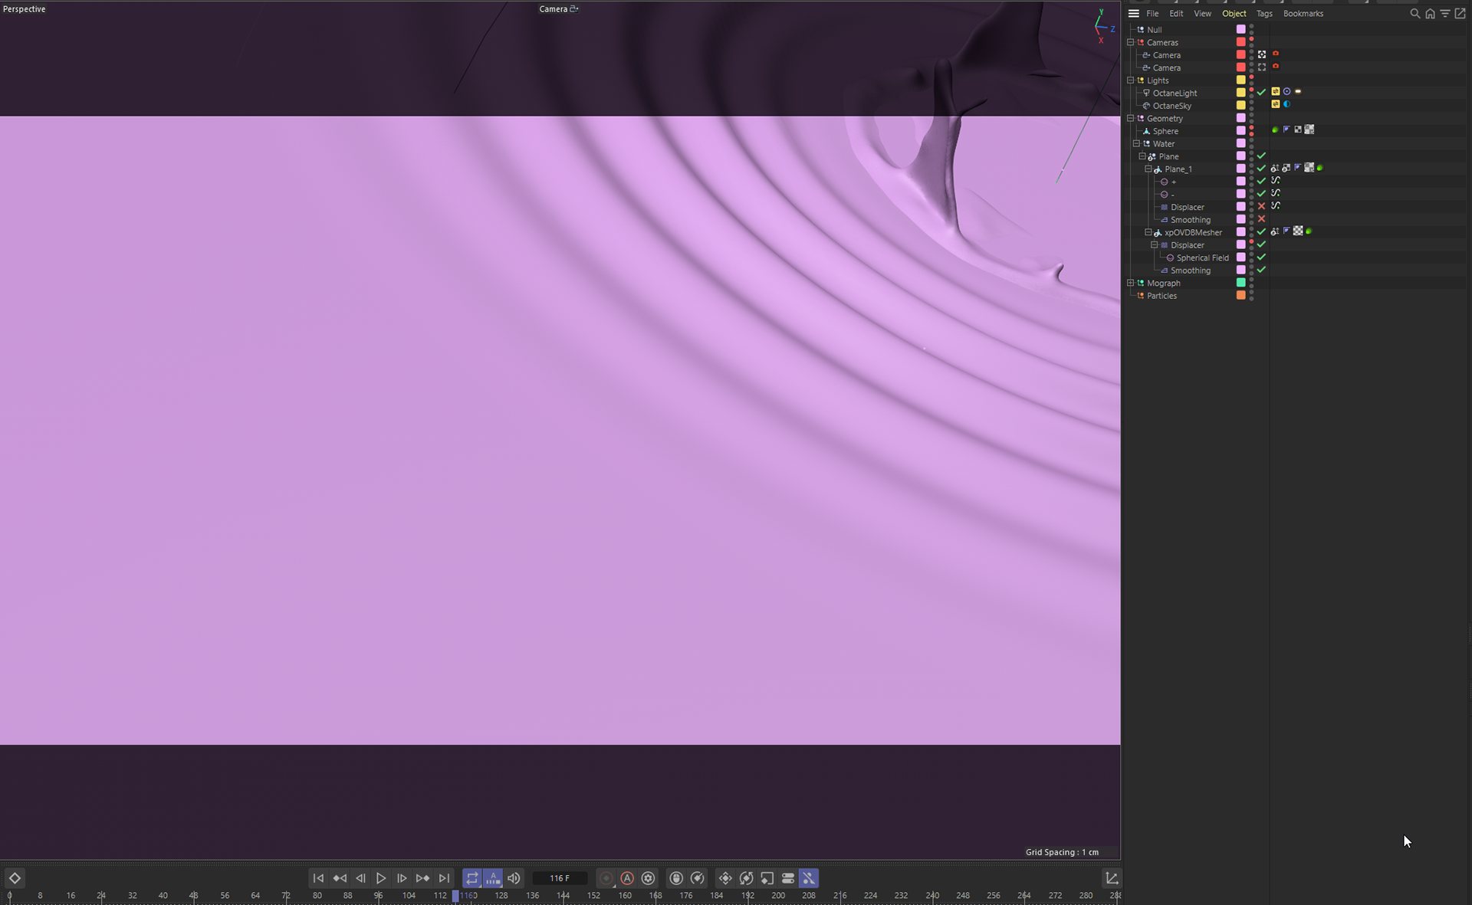Collapse the xpOVDBMesher hierarchy

1148,232
